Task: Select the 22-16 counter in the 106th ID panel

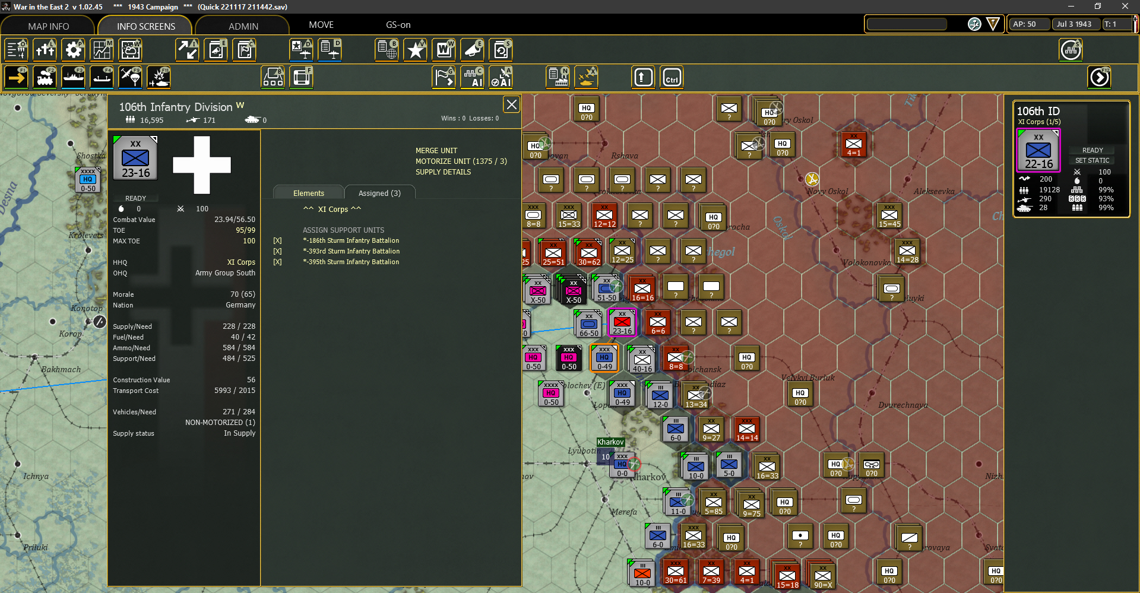Action: click(1038, 150)
